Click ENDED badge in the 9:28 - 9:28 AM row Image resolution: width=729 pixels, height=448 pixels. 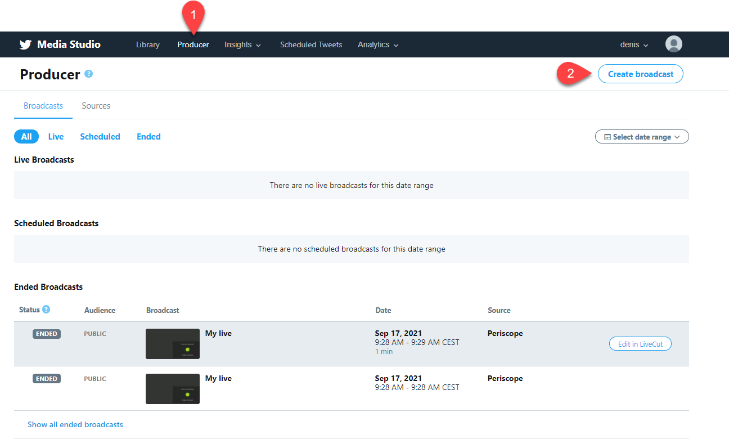(47, 379)
